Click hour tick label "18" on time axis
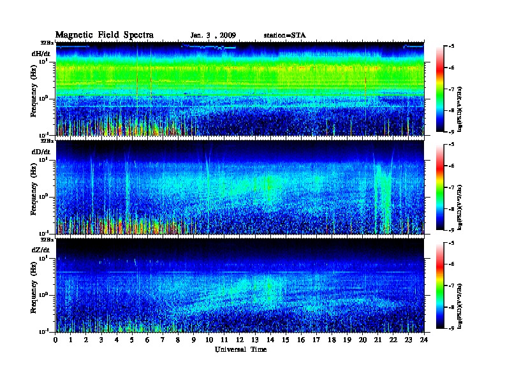 pyautogui.click(x=332, y=340)
